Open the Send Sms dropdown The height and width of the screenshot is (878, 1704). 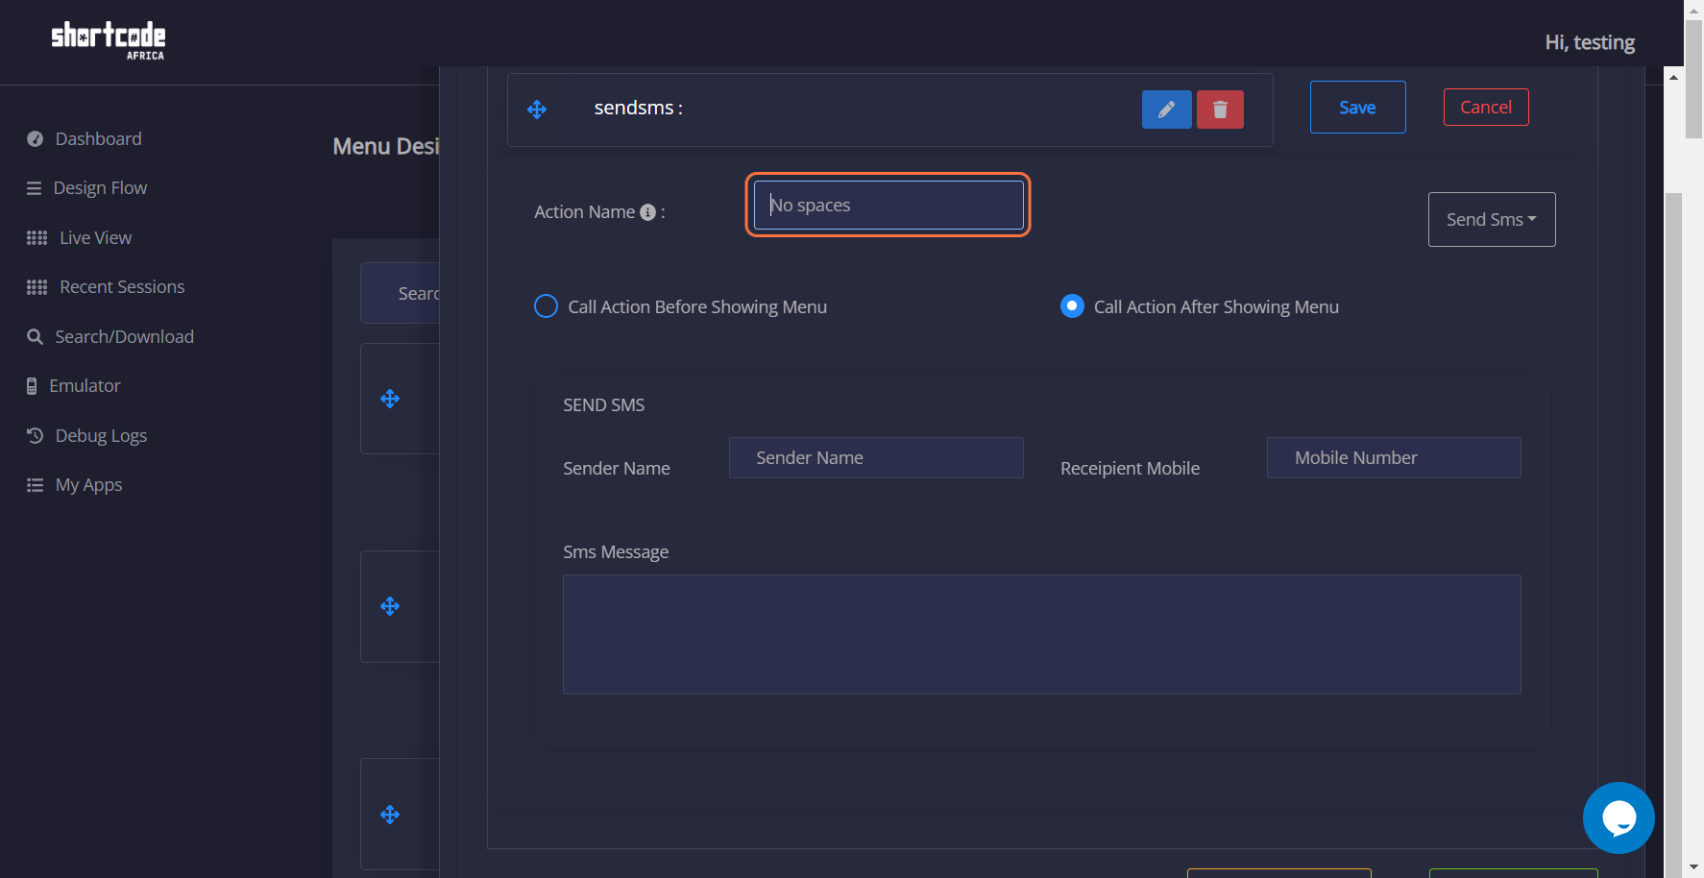pyautogui.click(x=1492, y=219)
